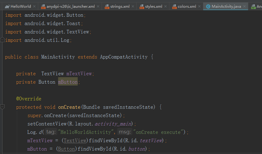Screen dimensions: 262x154
Task: Click the partially visible manifest file icon at the tab bar's right edge
Action: click(253, 6)
